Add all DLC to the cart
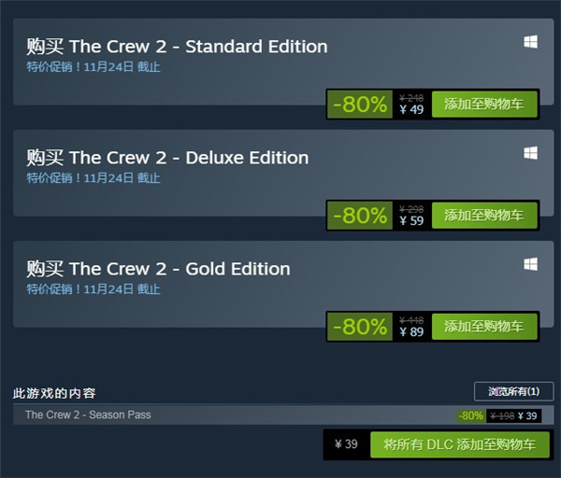Viewport: 561px width, 478px height. point(460,444)
